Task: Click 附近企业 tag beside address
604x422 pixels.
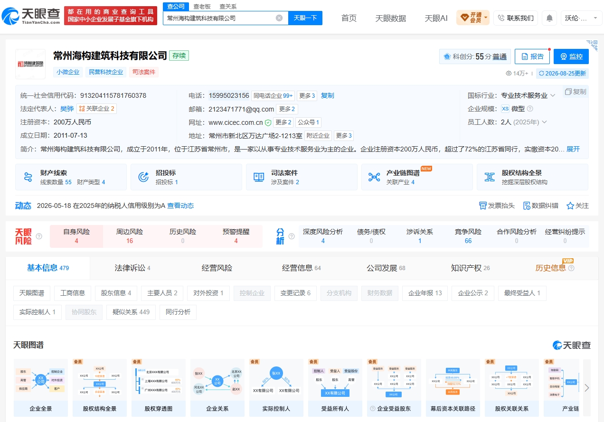Action: [318, 136]
